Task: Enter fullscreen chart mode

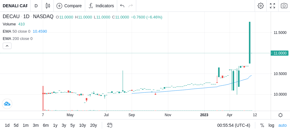Action: coord(272,6)
